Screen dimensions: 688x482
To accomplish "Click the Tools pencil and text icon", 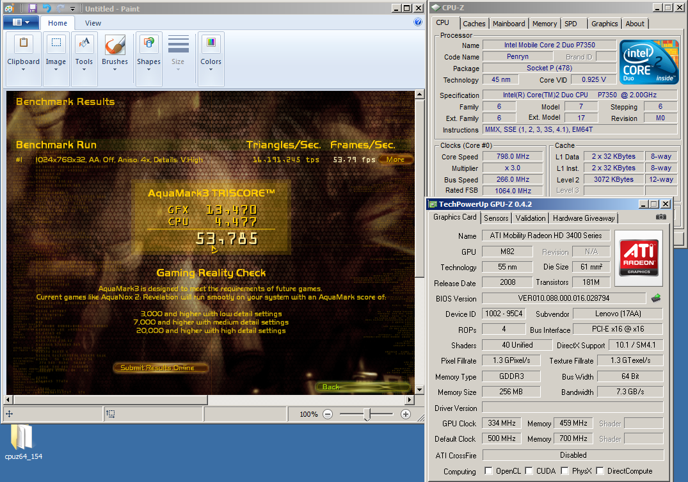I will click(84, 43).
